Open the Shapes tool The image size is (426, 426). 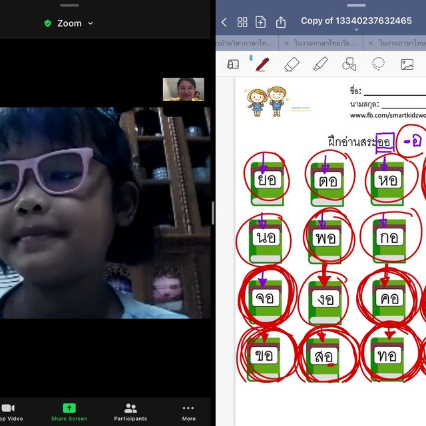[x=349, y=64]
